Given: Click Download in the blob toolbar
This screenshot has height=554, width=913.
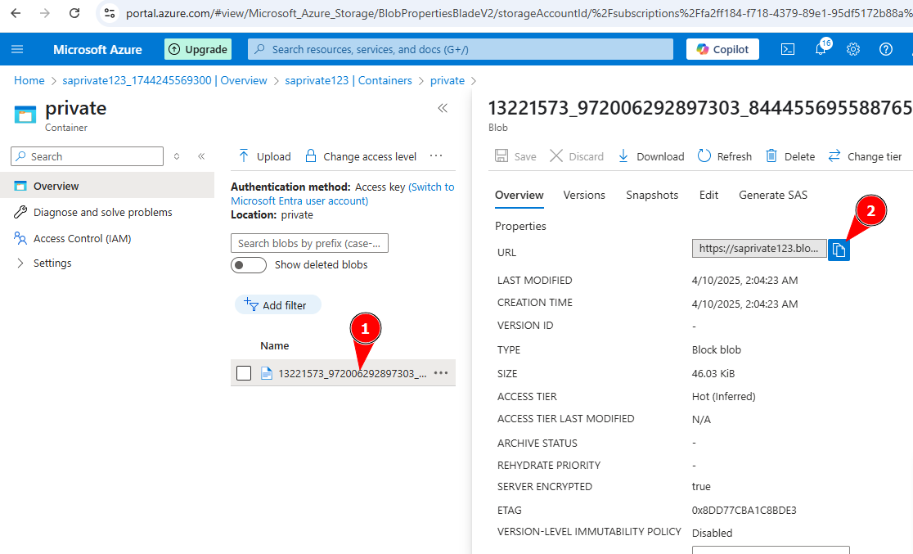Looking at the screenshot, I should (650, 156).
